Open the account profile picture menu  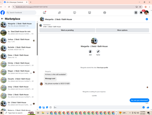(147, 12)
